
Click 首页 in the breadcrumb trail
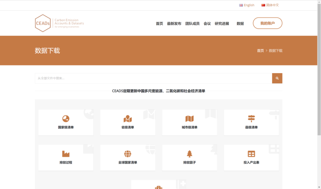tap(260, 51)
